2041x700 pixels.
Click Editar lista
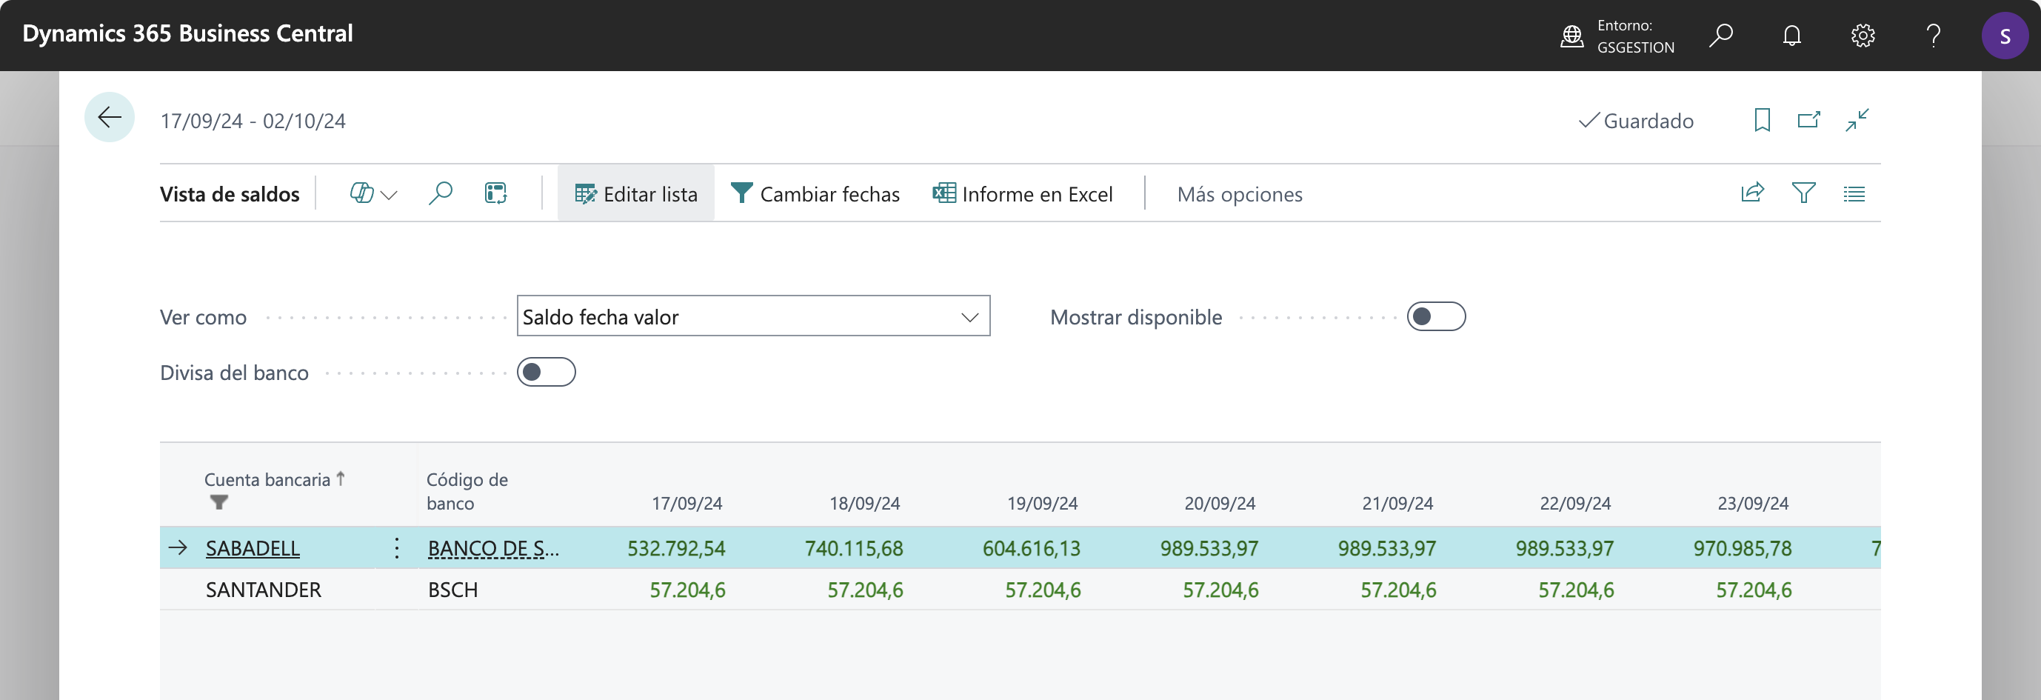pyautogui.click(x=636, y=193)
